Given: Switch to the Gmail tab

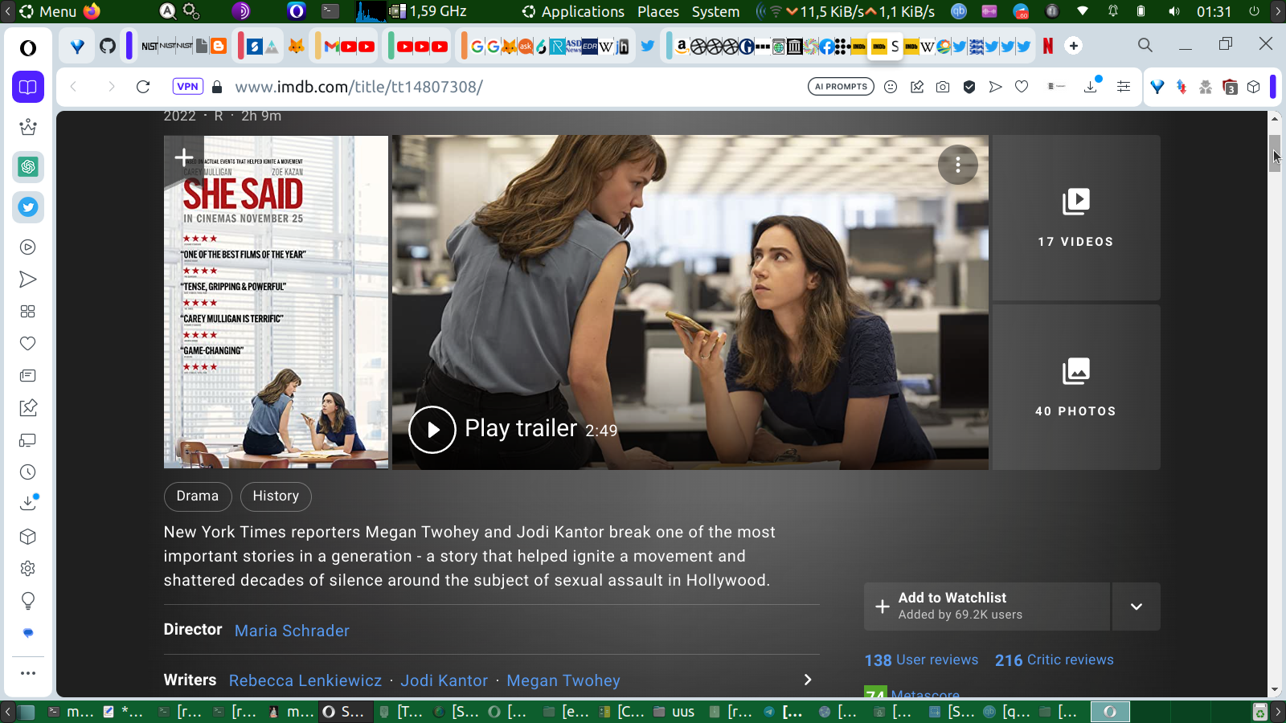Looking at the screenshot, I should (x=331, y=47).
